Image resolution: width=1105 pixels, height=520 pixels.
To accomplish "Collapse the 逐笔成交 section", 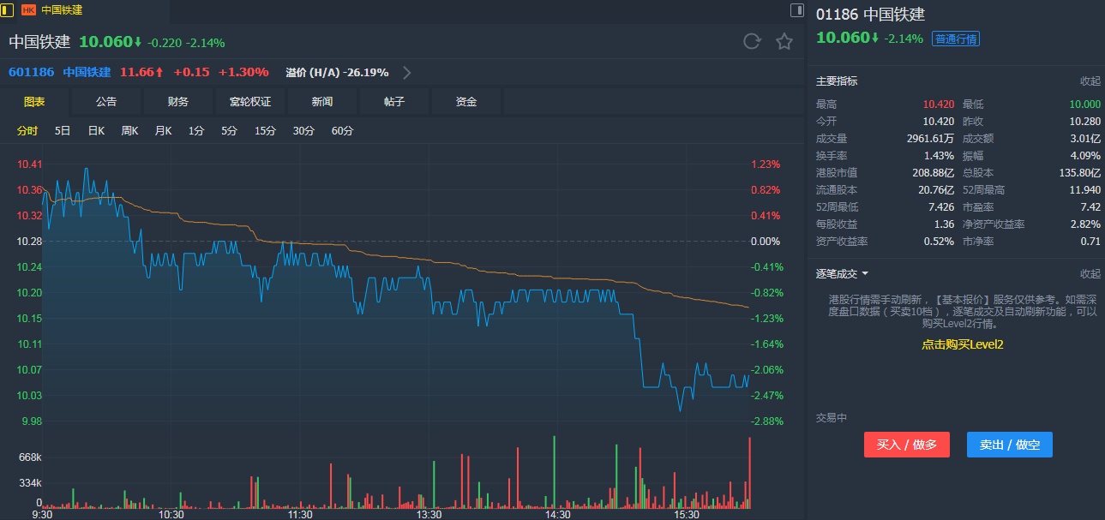I will [1090, 274].
